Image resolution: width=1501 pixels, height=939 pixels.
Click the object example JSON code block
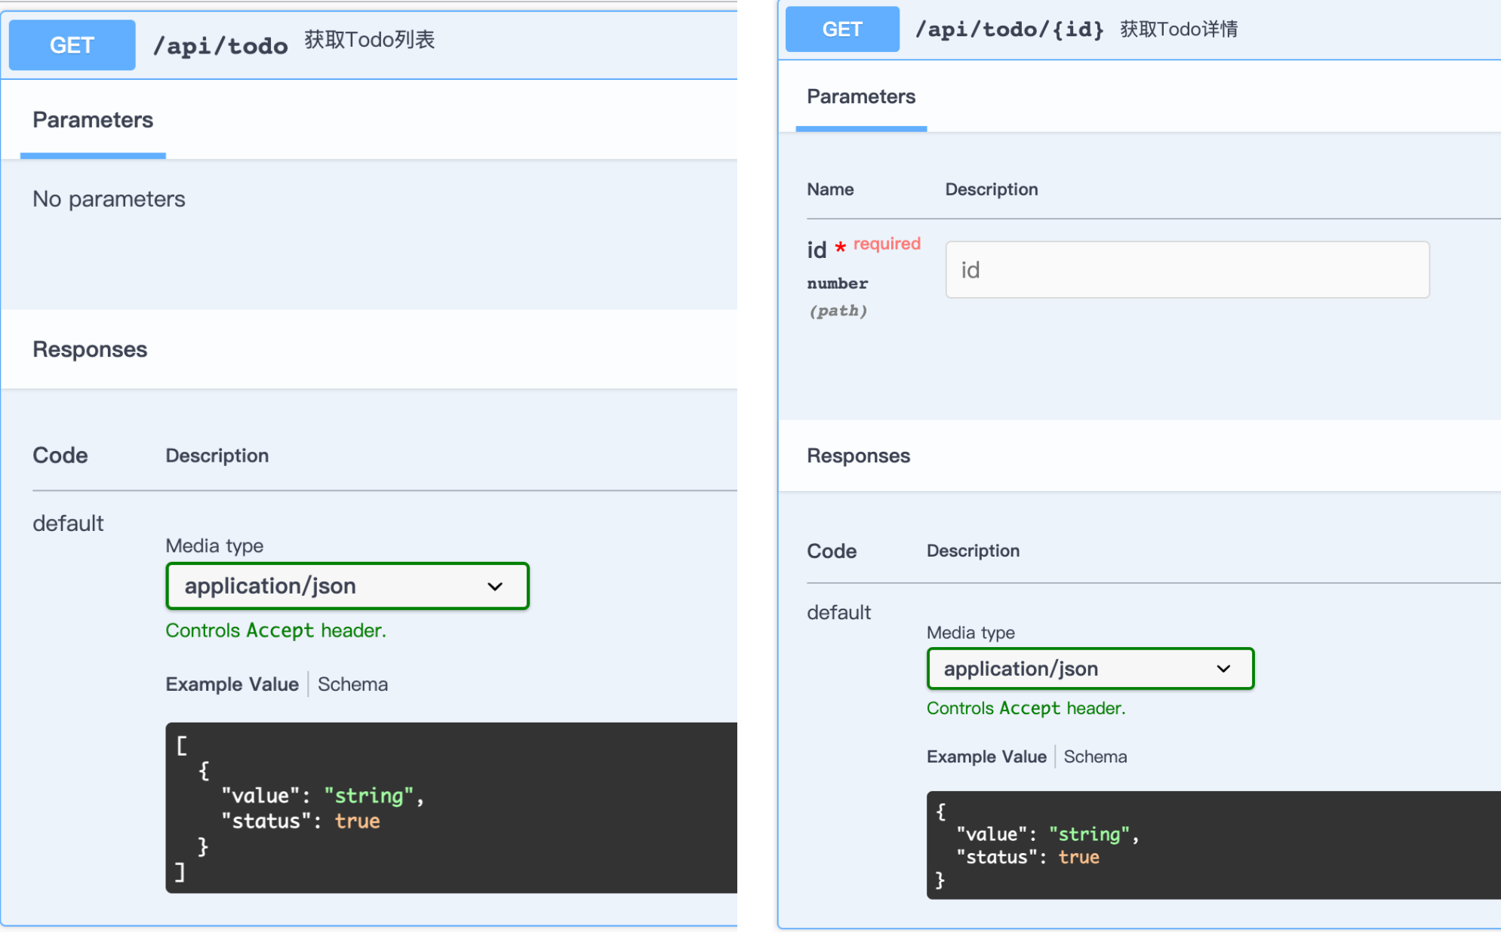tap(1213, 845)
